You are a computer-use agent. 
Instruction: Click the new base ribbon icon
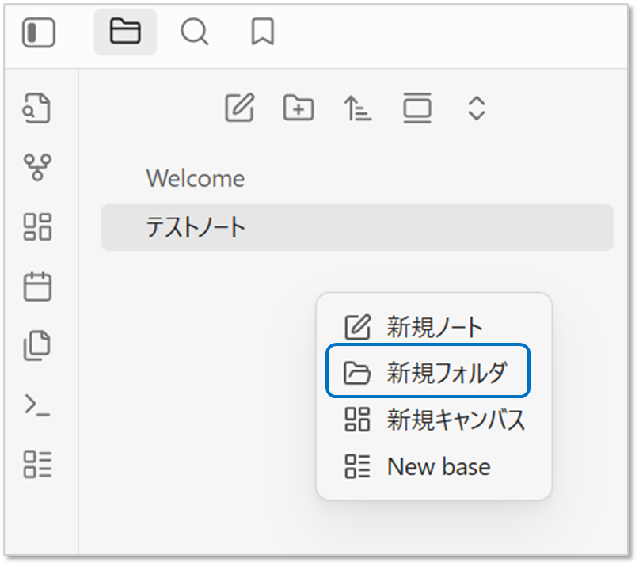[x=37, y=464]
